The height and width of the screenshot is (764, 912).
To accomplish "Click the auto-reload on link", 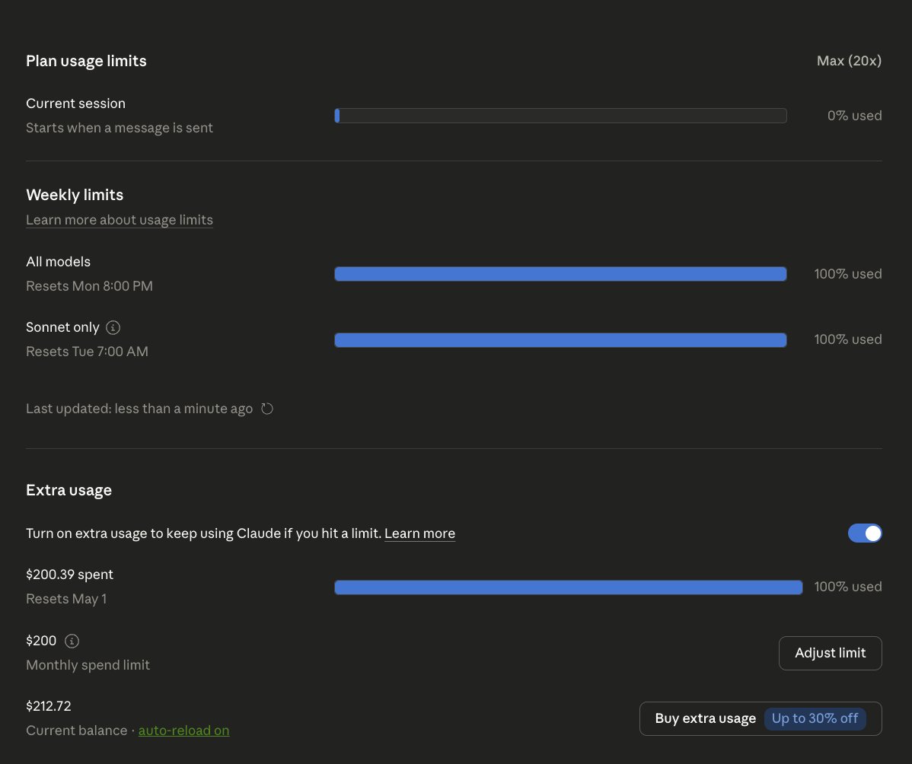I will point(183,731).
